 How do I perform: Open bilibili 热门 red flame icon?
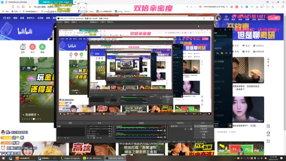[33, 47]
